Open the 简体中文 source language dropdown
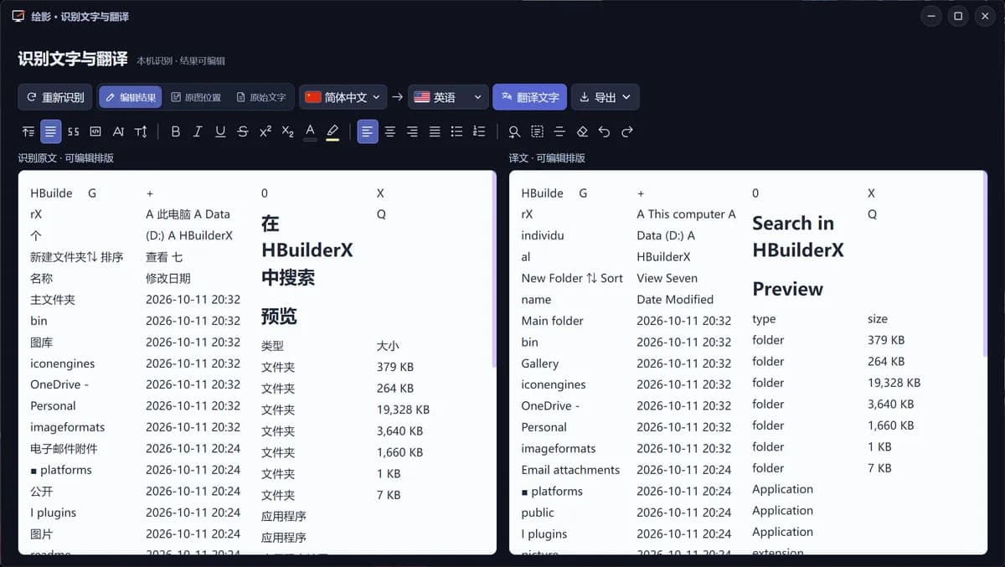This screenshot has height=567, width=1005. (343, 97)
